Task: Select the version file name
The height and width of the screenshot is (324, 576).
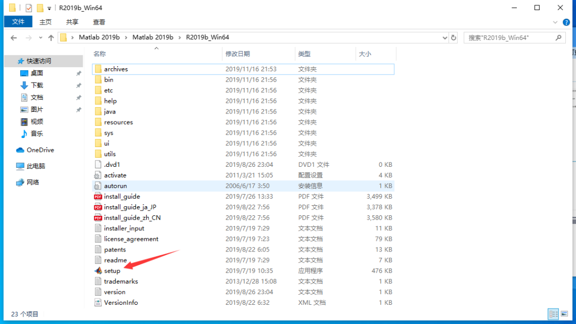Action: tap(115, 292)
